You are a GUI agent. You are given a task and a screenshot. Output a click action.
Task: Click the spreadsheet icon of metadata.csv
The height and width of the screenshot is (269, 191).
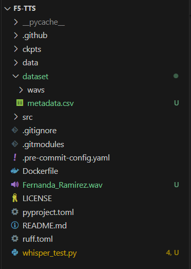pyautogui.click(x=20, y=103)
